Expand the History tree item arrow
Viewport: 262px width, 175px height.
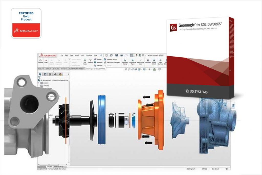tap(39, 83)
